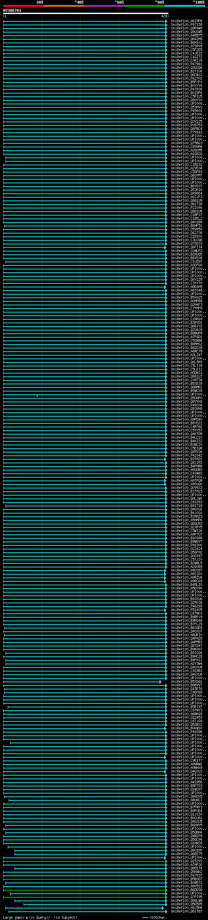Select hit UniRef100_P47837

click(187, 875)
